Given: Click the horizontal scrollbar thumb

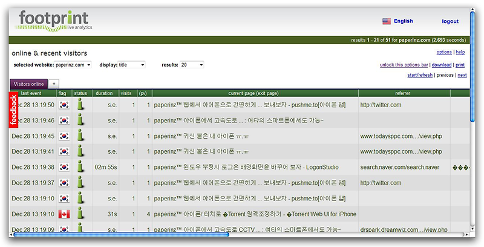Looking at the screenshot, I should coord(122,235).
